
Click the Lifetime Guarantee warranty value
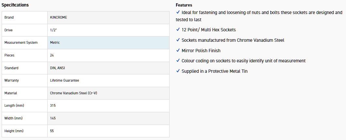pyautogui.click(x=65, y=80)
